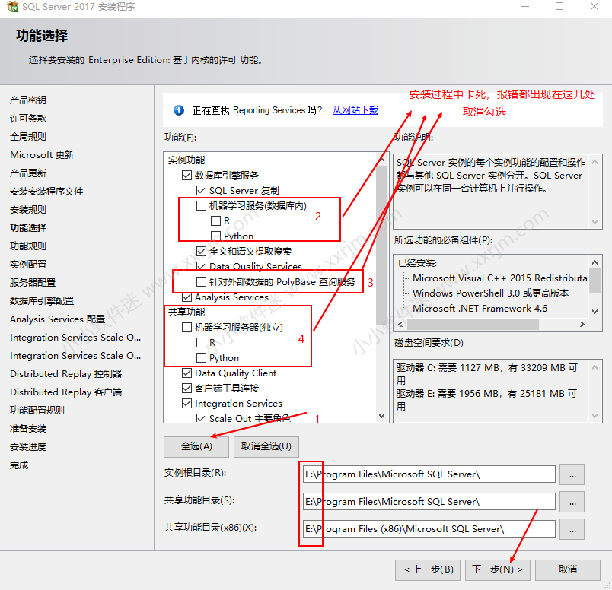Click the 服务器配置 step in sidebar

pos(33,283)
